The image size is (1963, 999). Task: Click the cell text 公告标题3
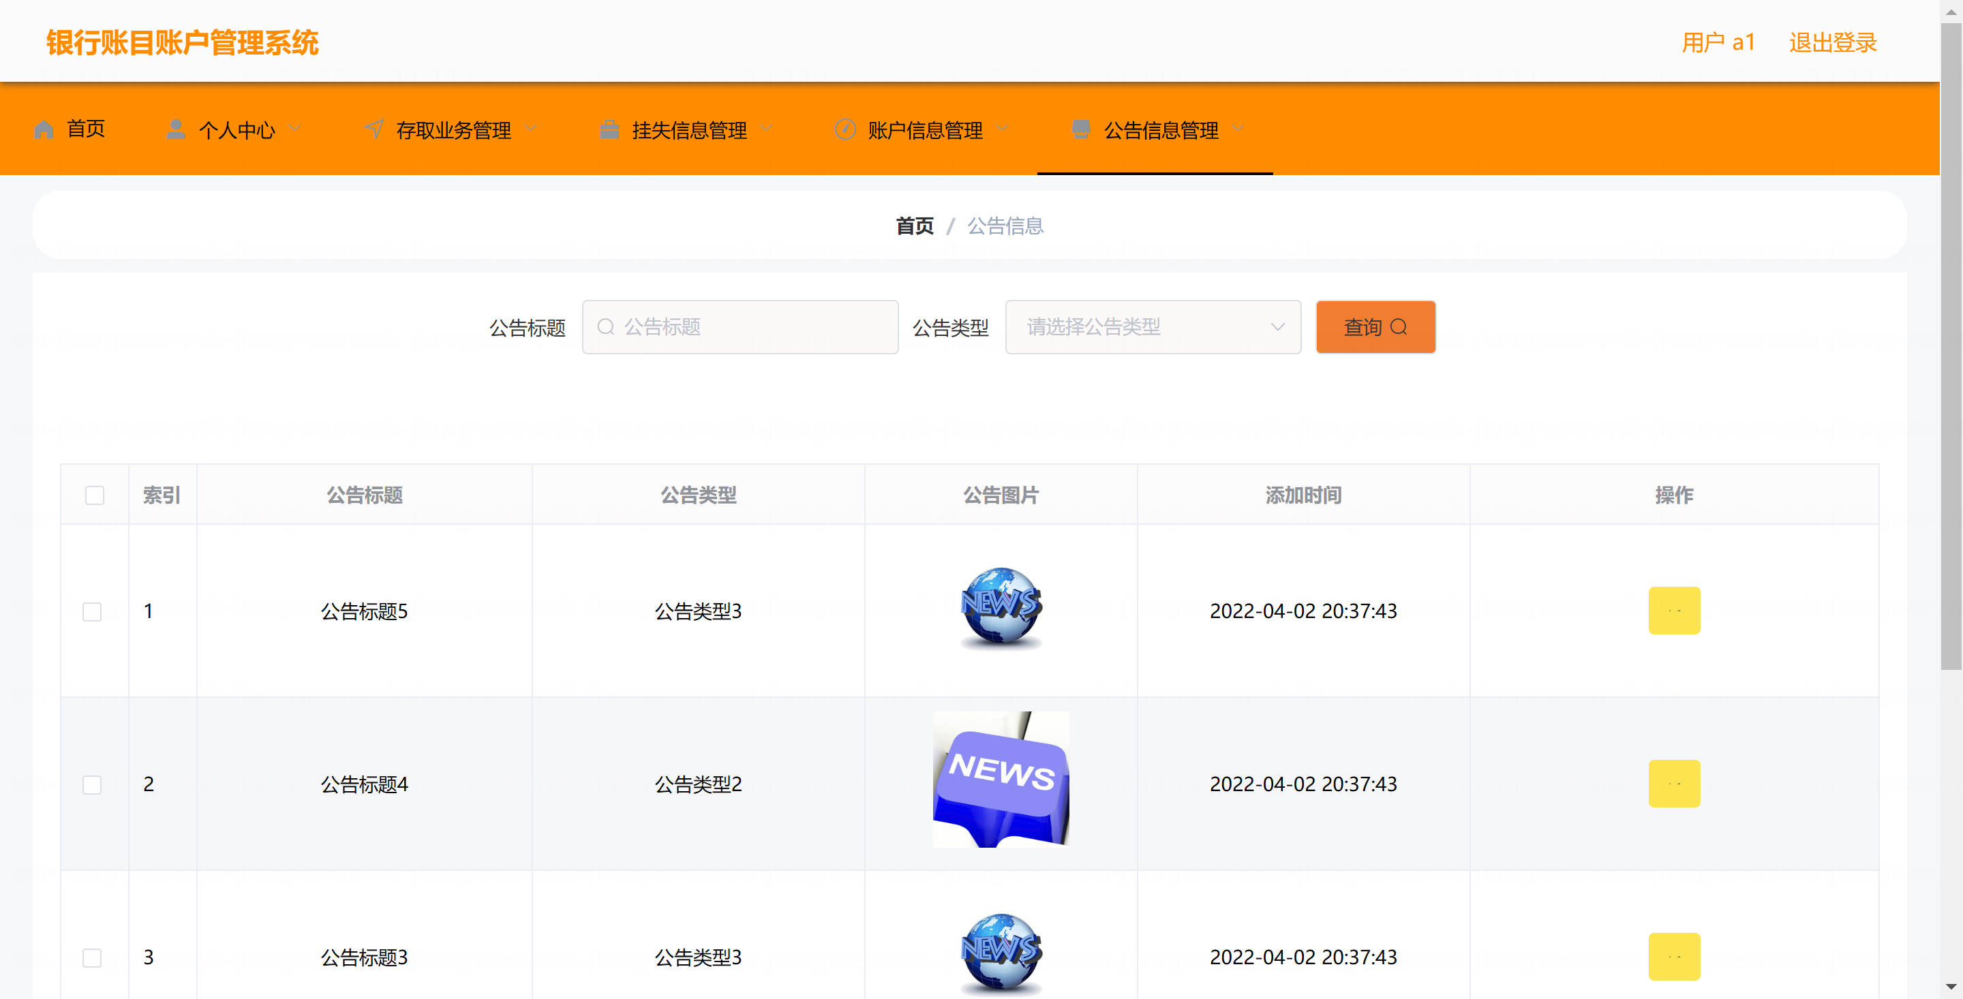[364, 957]
